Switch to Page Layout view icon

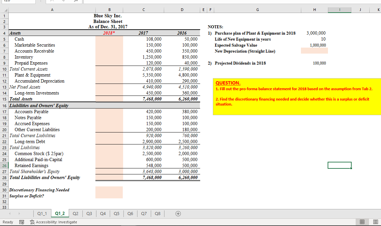[x=375, y=222]
